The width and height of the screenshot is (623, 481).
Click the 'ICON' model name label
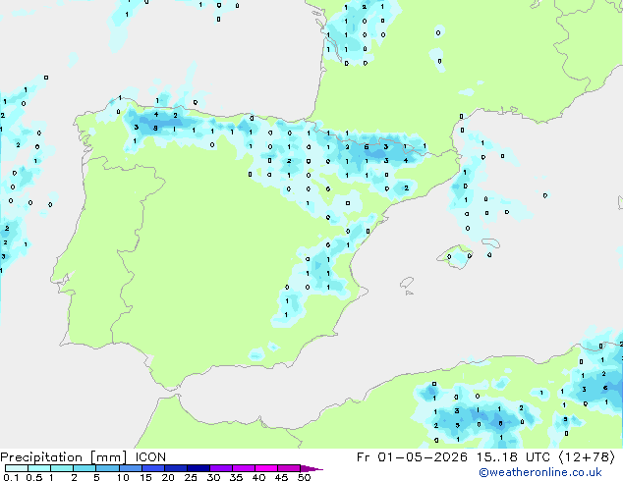coord(150,457)
